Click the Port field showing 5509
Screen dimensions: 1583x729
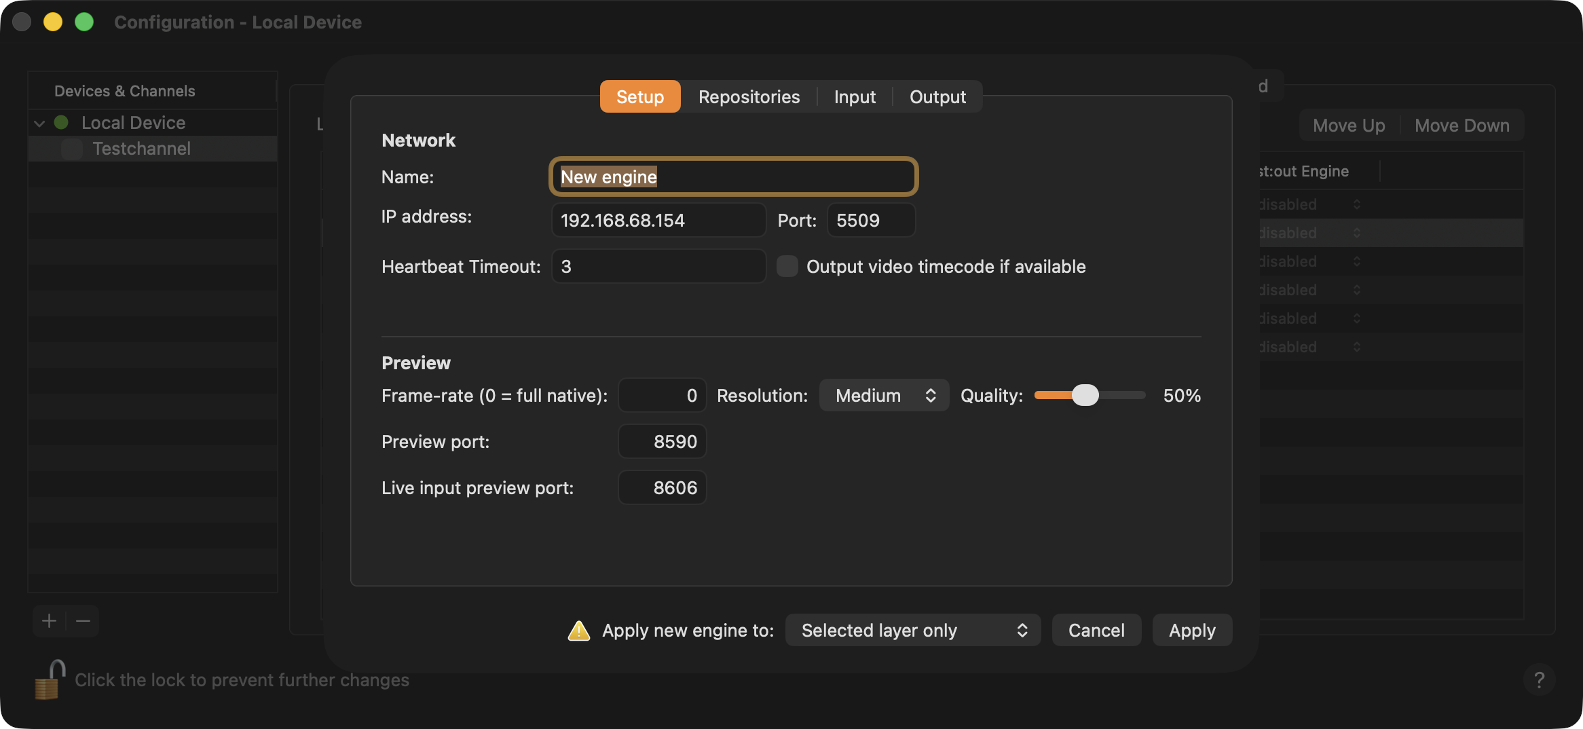click(x=871, y=220)
